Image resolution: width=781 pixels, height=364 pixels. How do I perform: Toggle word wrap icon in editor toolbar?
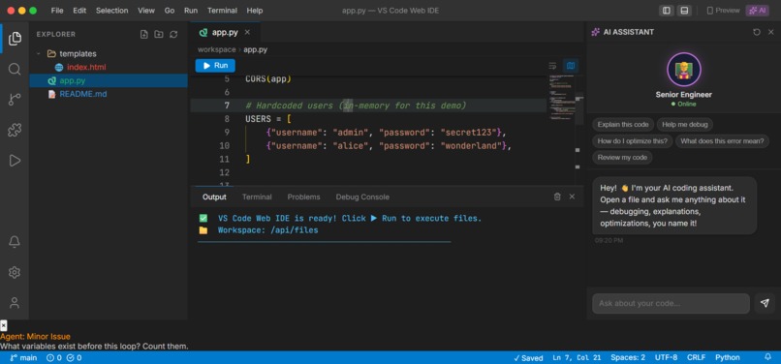coord(552,66)
